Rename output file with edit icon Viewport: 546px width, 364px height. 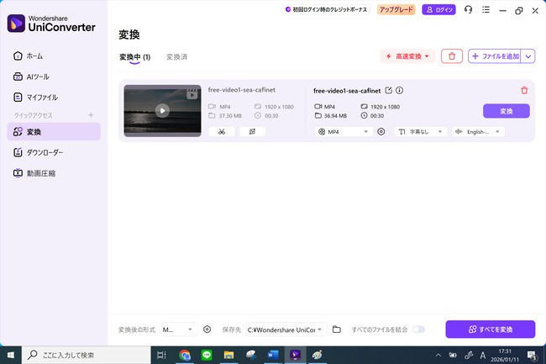(389, 91)
